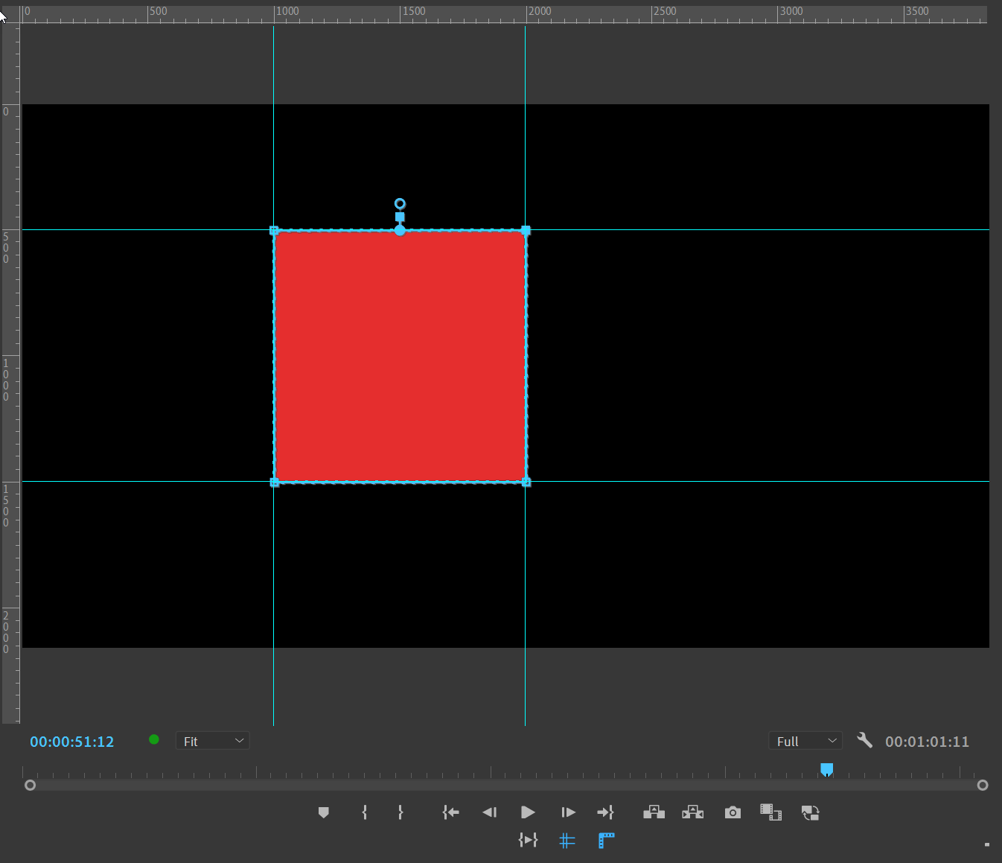Add a marker at the playhead
Screen dimensions: 1002x863
click(324, 812)
